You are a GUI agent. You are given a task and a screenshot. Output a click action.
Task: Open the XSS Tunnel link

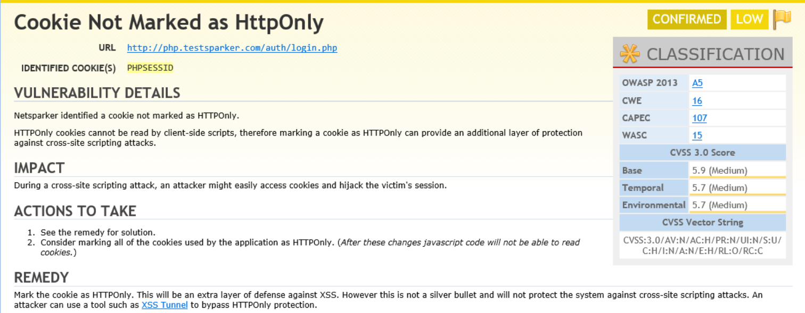click(x=165, y=305)
